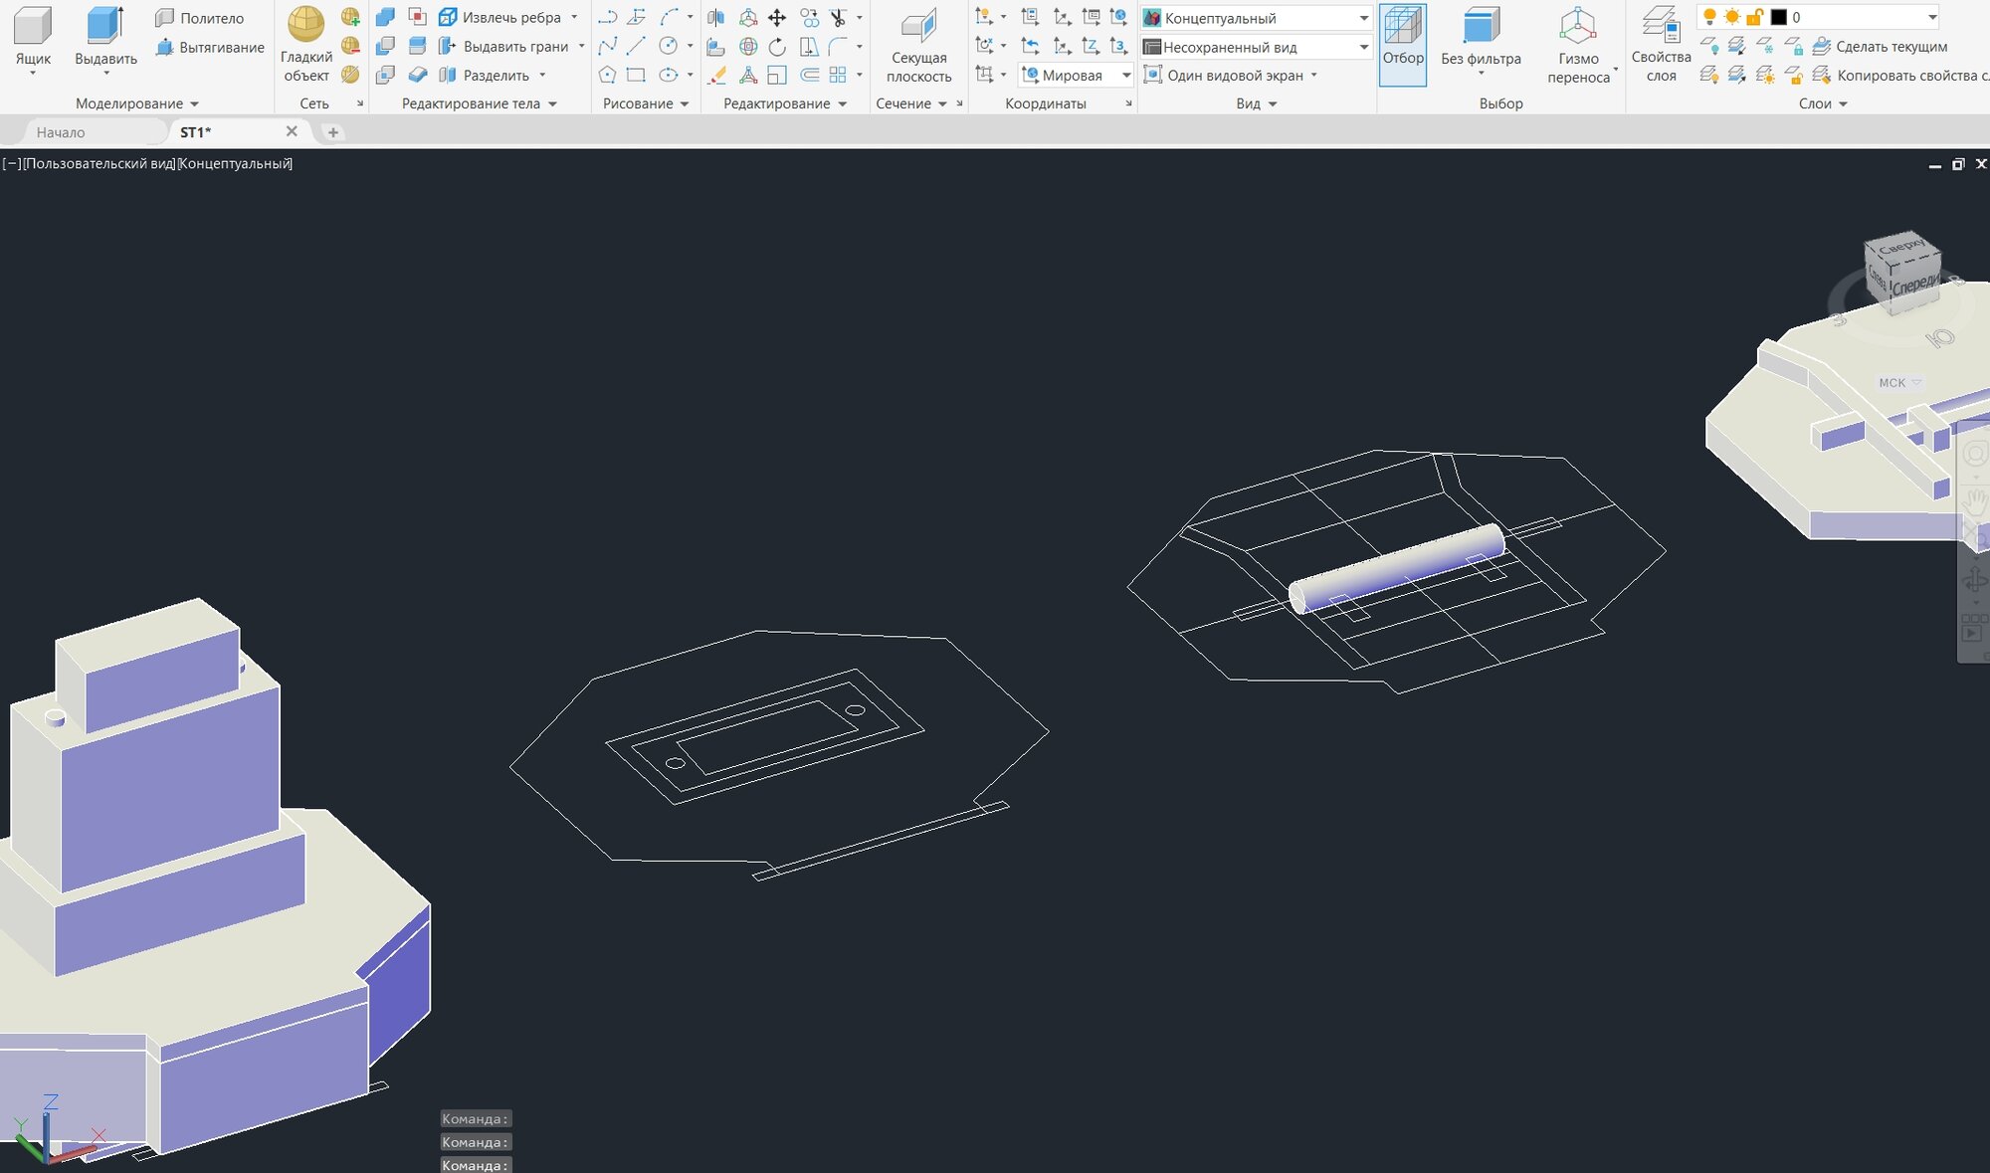Click the Move tool icon in Редактирование

click(777, 18)
